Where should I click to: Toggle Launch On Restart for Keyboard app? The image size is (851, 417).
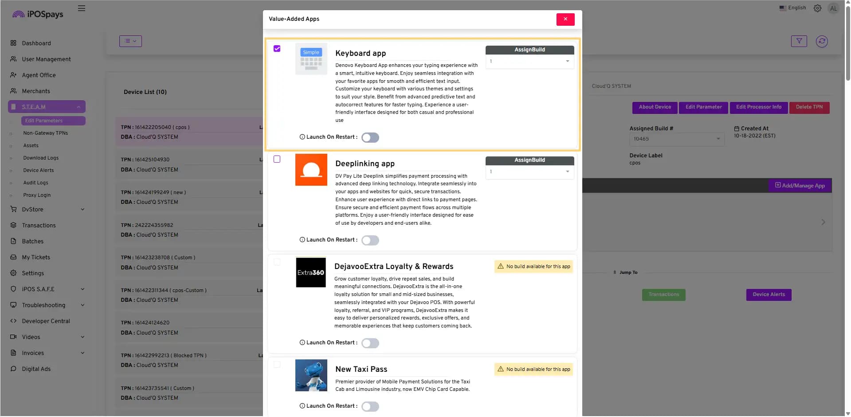pyautogui.click(x=370, y=137)
